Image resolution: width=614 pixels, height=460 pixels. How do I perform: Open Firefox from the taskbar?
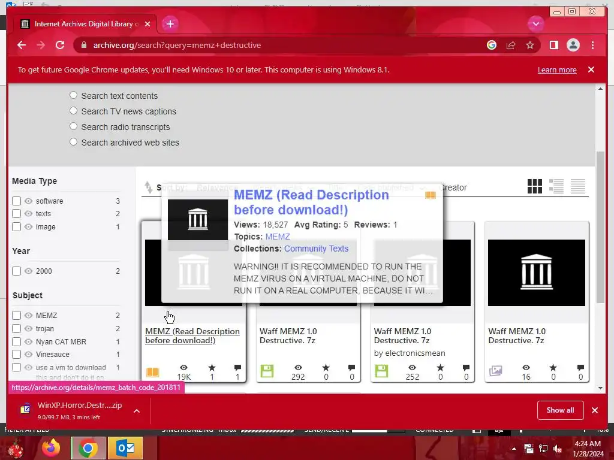(52, 448)
